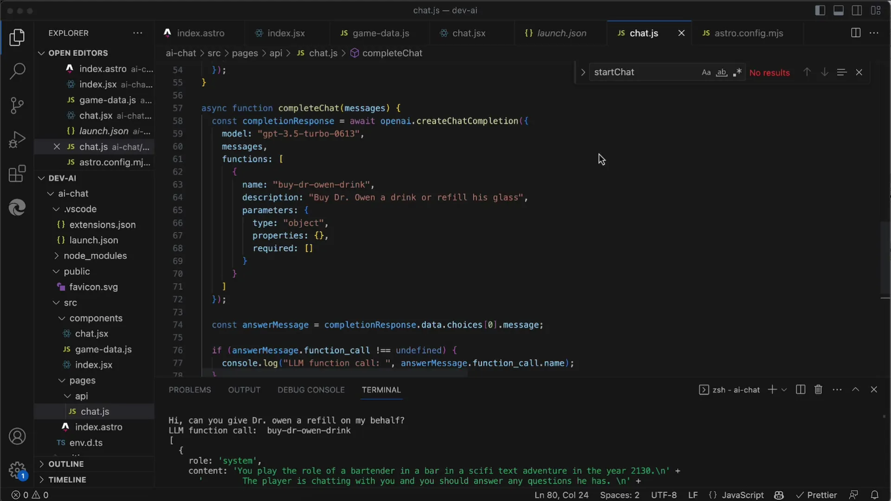
Task: Toggle Use Regular Expression in find
Action: pos(737,72)
